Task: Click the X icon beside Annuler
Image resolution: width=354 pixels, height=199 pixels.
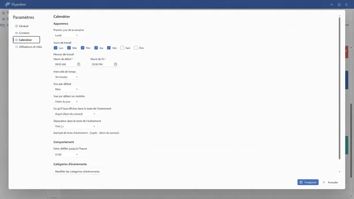Action: pos(324,182)
